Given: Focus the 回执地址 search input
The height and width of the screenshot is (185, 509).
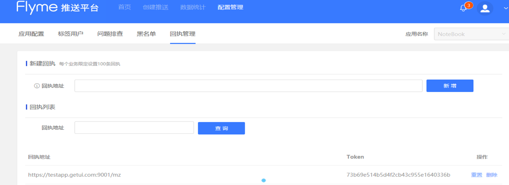Looking at the screenshot, I should [134, 128].
